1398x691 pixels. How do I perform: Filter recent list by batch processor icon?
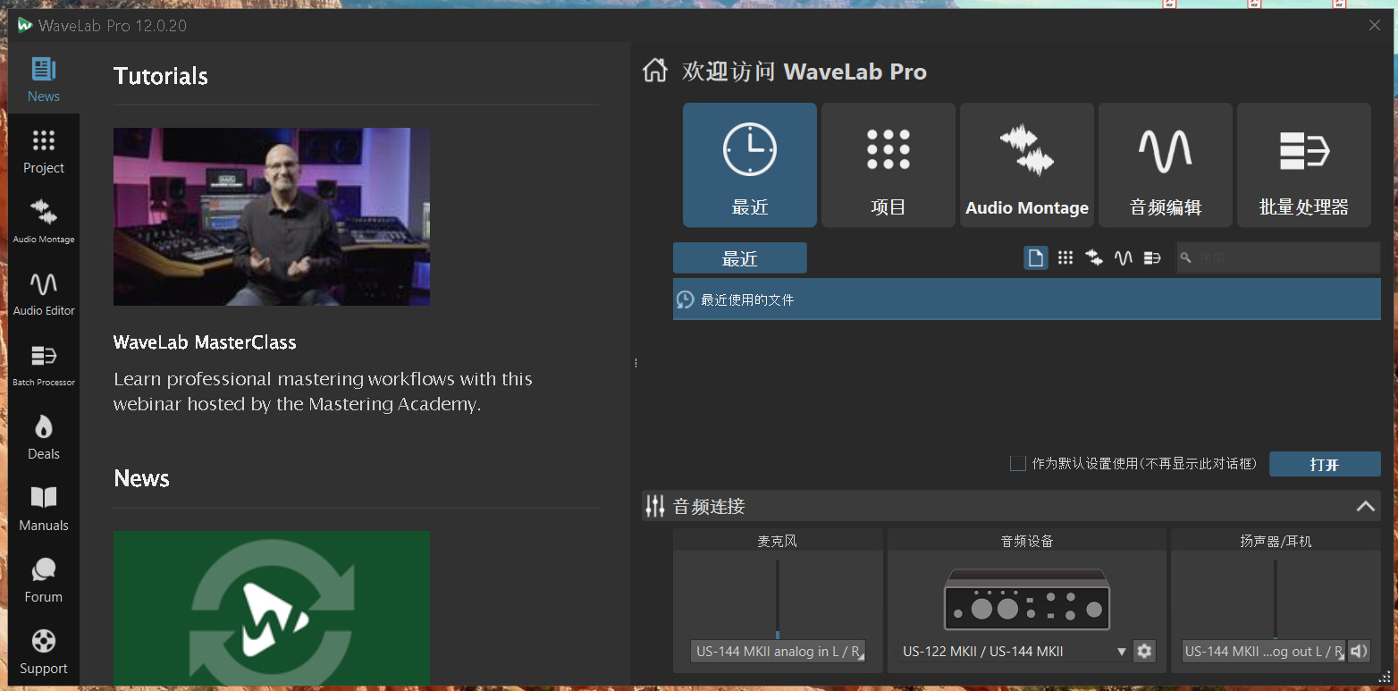[x=1152, y=258]
